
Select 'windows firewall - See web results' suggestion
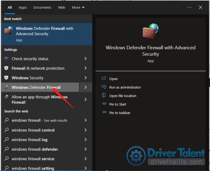[x=46, y=120]
